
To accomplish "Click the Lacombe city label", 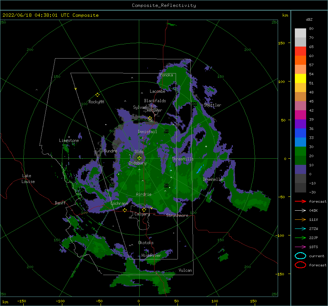I will pos(157,91).
